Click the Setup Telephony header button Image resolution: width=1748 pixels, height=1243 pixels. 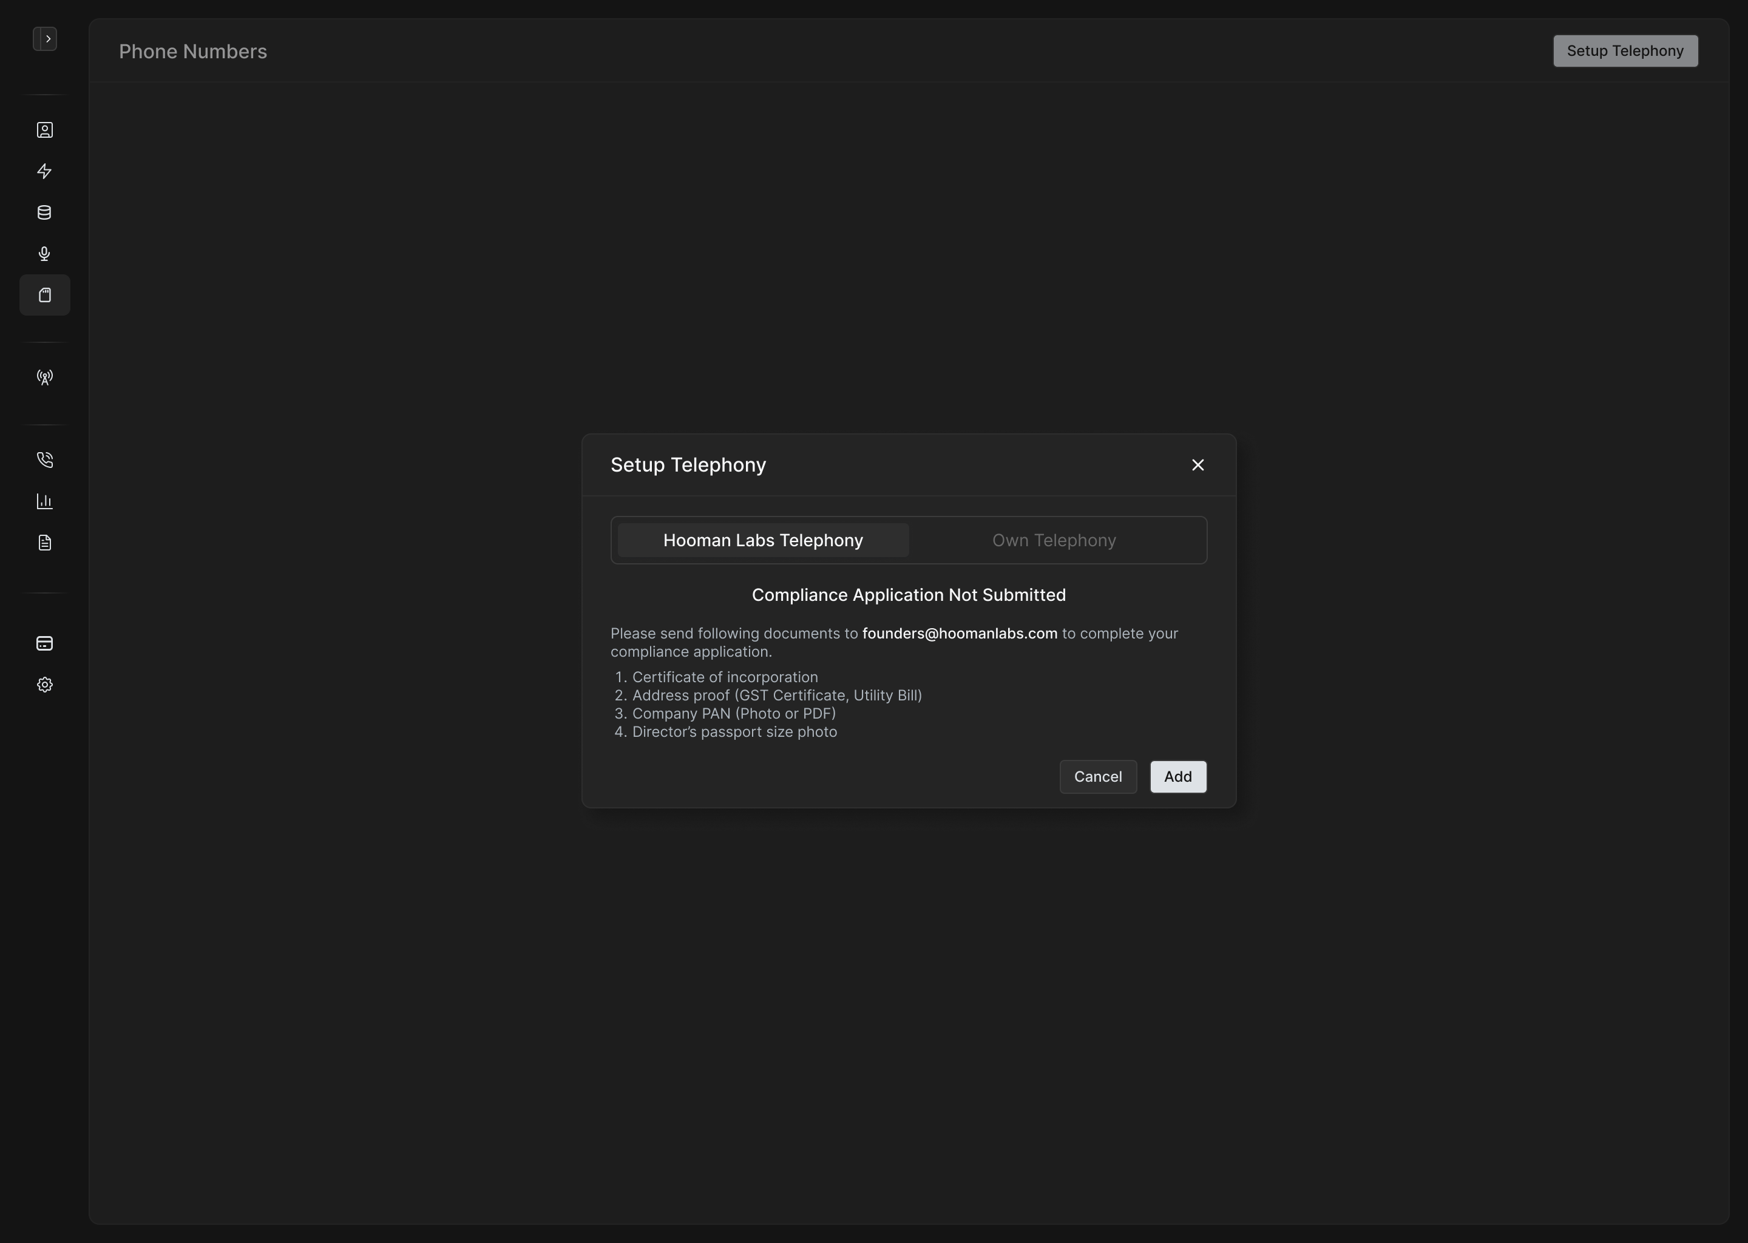pyautogui.click(x=1624, y=51)
